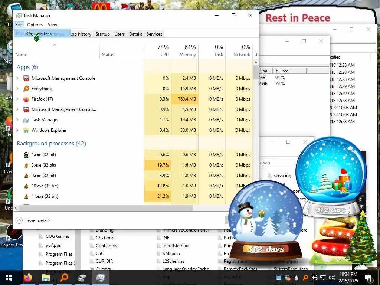The height and width of the screenshot is (285, 380).
Task: Expand the first Microsoft Management Console entry
Action: 17,78
